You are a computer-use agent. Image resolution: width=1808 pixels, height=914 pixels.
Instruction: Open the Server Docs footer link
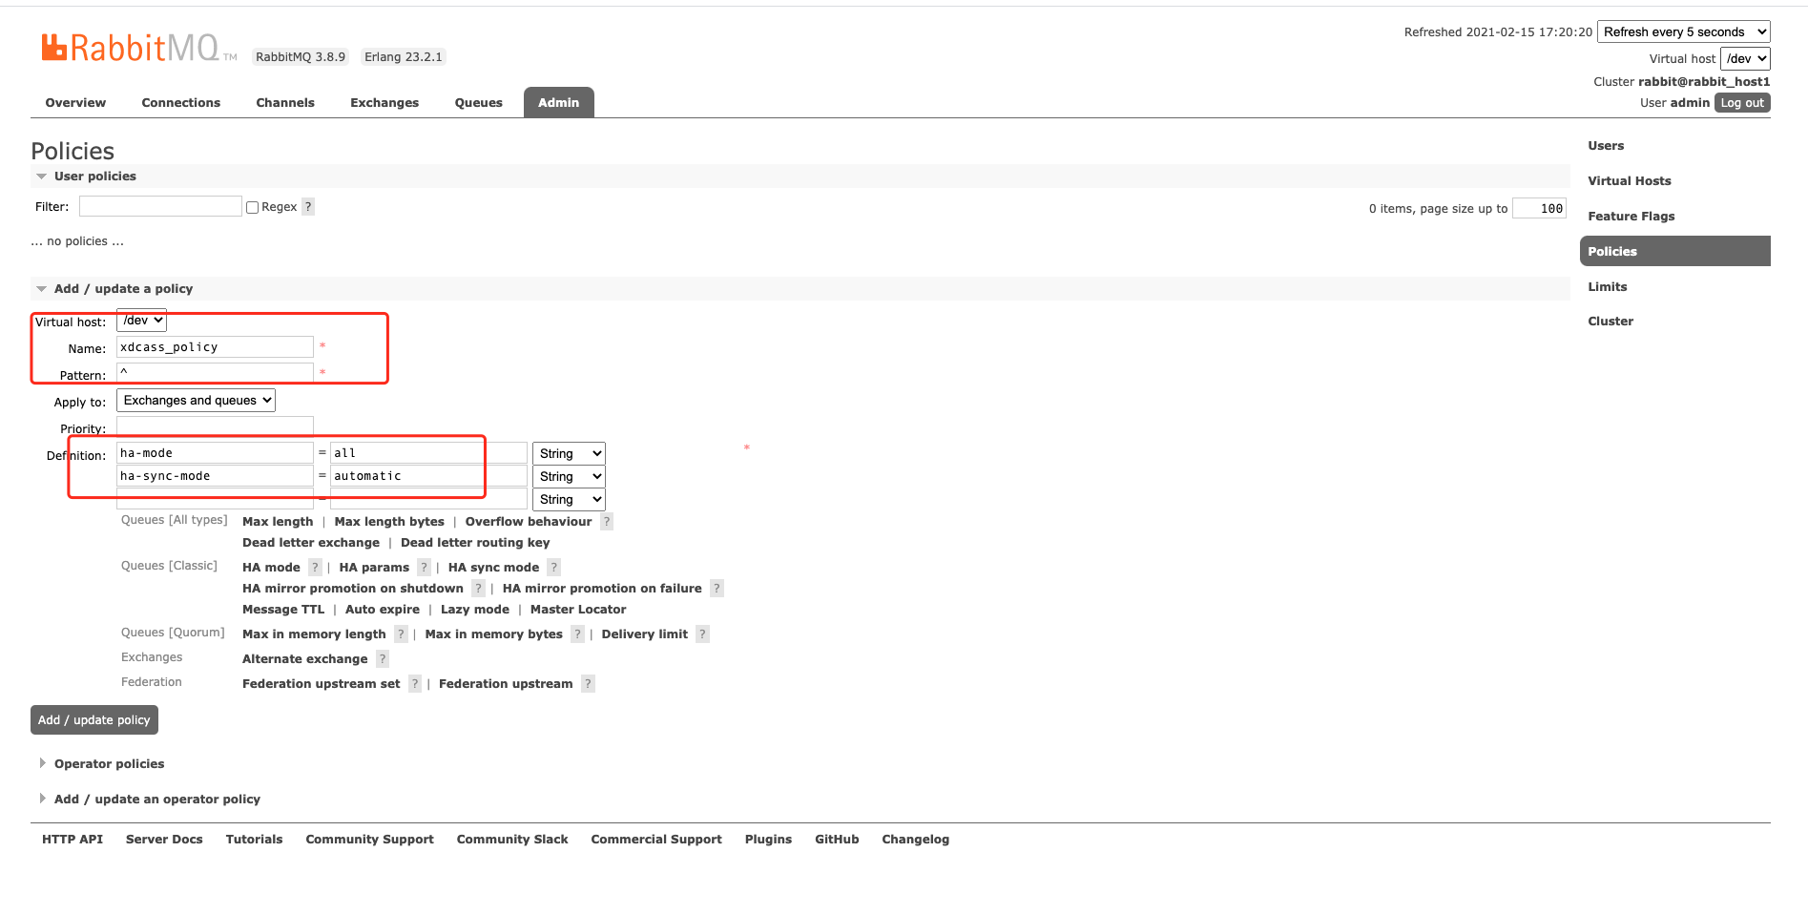pyautogui.click(x=164, y=840)
